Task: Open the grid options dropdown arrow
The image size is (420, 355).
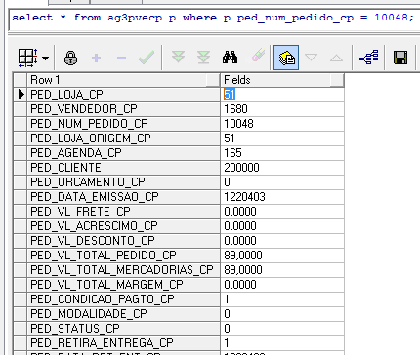Action: click(x=46, y=59)
